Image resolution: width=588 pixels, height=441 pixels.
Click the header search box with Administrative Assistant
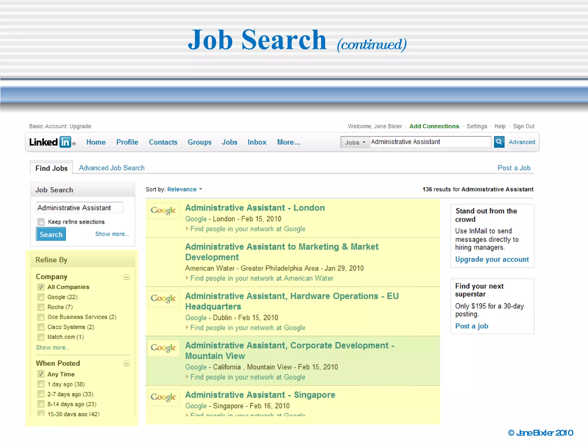(x=430, y=142)
